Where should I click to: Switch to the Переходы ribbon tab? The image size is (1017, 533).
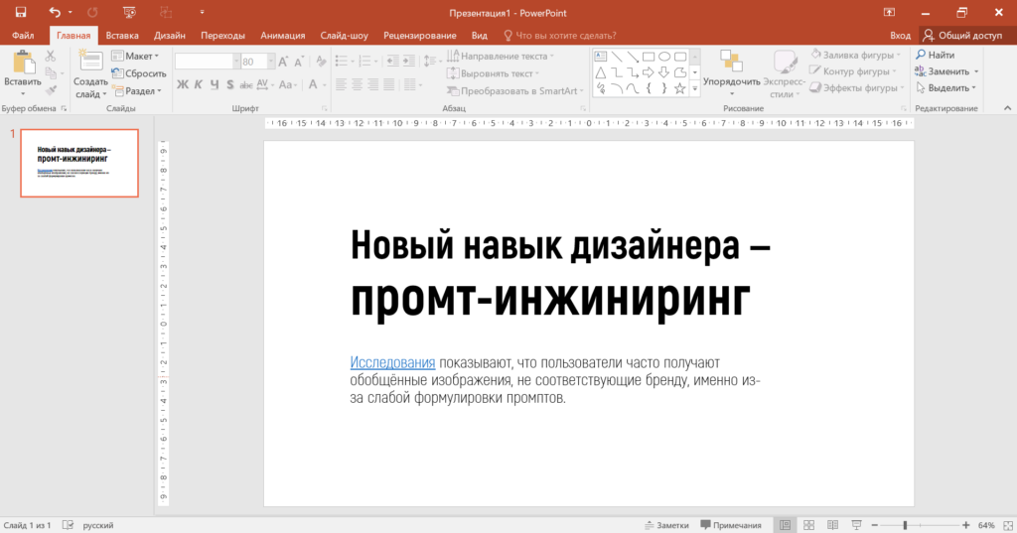(222, 36)
